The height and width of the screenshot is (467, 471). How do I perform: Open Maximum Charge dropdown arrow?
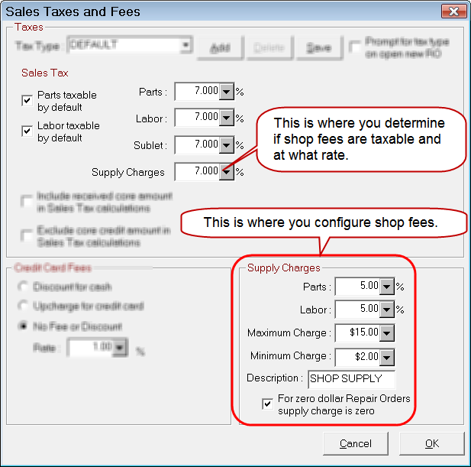(x=386, y=333)
